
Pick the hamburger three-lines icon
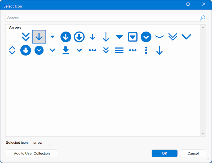pyautogui.click(x=119, y=50)
